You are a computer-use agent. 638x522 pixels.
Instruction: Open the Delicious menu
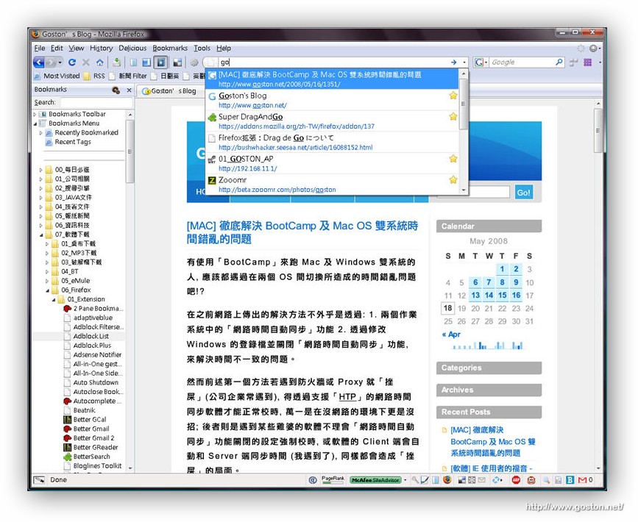point(132,48)
